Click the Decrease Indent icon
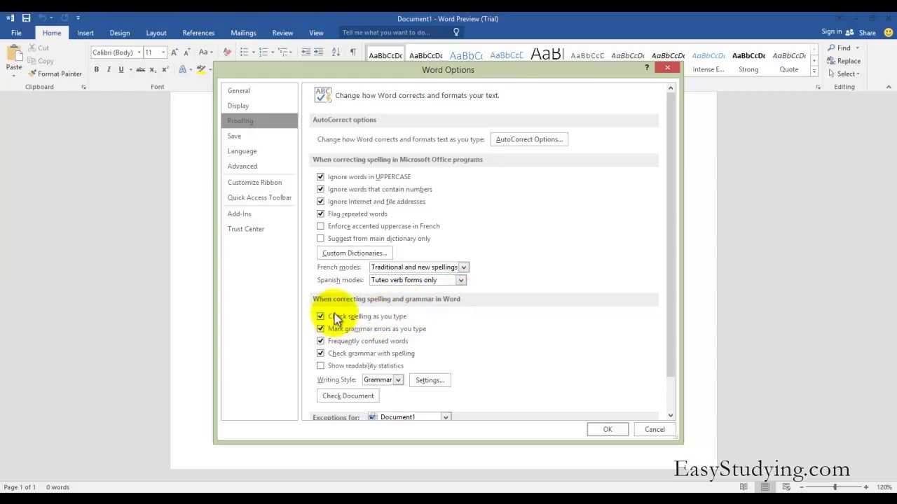 coord(306,52)
